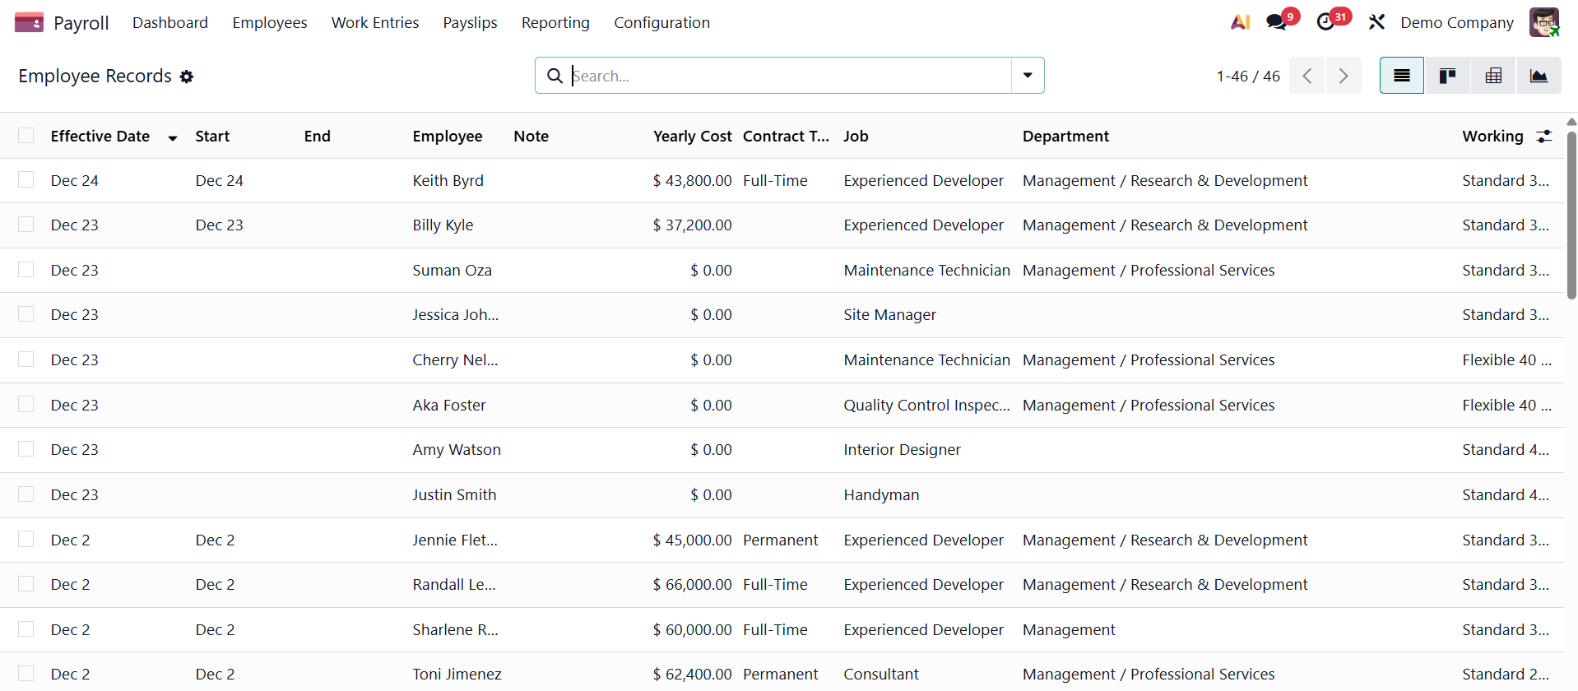Open the Work Entries menu
Image resolution: width=1578 pixels, height=691 pixels.
coord(375,22)
